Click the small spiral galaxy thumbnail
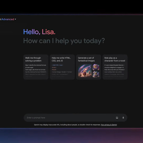 click(96, 67)
